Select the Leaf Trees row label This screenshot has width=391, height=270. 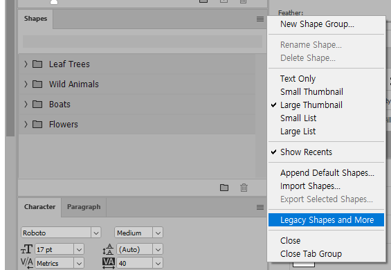point(69,64)
